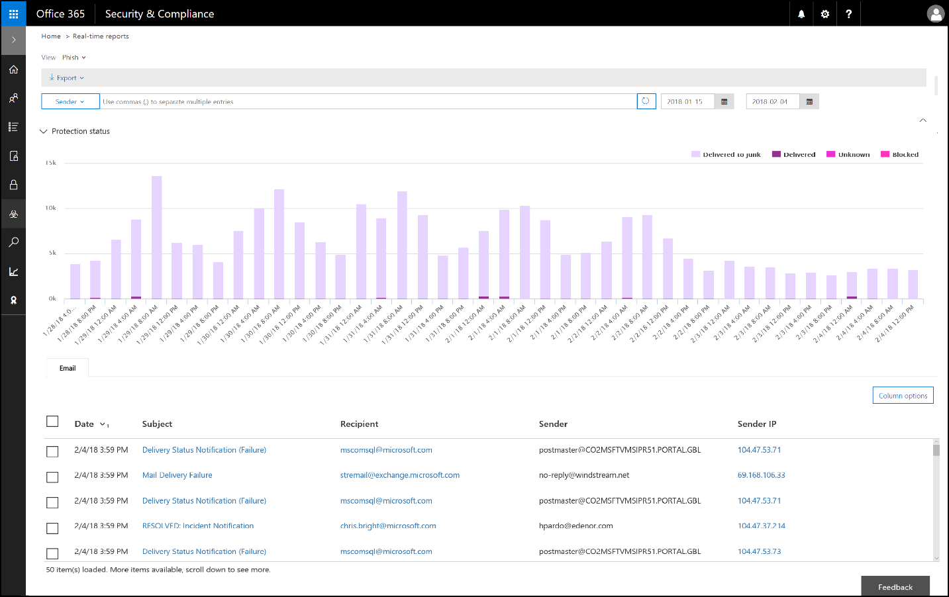
Task: Open the Sender filter dropdown
Action: coord(70,101)
